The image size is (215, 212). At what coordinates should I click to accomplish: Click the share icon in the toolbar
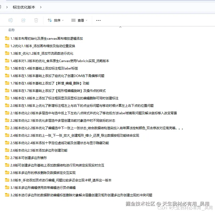coord(23,20)
